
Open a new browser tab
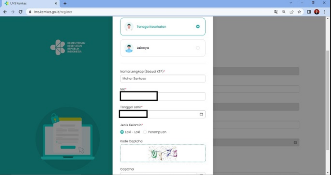pyautogui.click(x=65, y=3)
